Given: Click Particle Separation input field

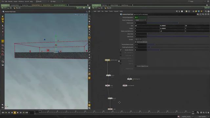Looking at the screenshot, I should pos(141,17).
